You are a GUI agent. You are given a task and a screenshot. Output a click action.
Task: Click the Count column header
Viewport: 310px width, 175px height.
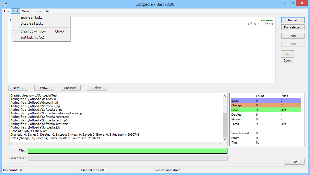pyautogui.click(x=260, y=96)
